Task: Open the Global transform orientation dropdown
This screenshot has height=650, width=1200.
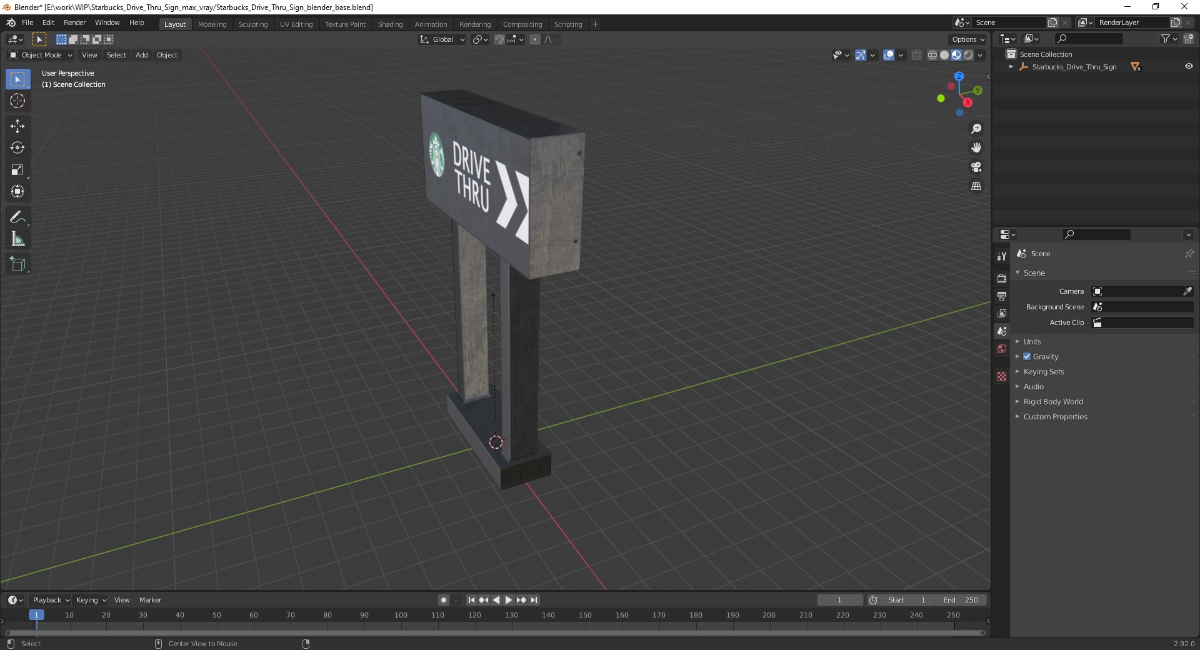Action: pyautogui.click(x=442, y=39)
